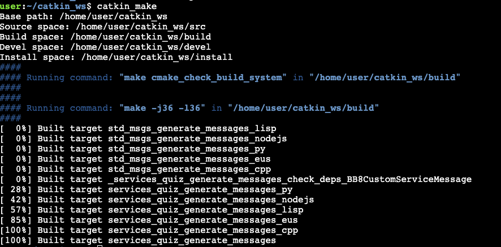Click the "make cmake_check_build_system" command text
501x247 pixels.
point(203,77)
